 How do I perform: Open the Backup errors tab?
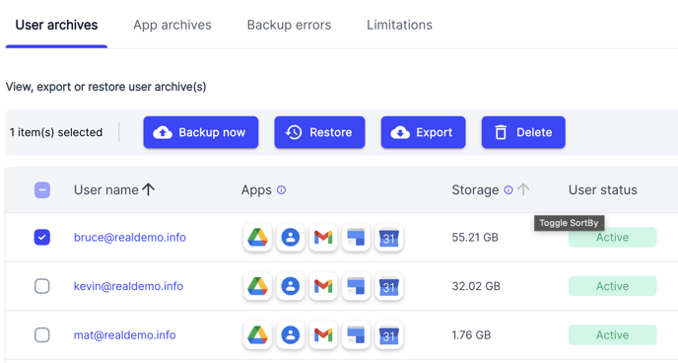tap(289, 25)
